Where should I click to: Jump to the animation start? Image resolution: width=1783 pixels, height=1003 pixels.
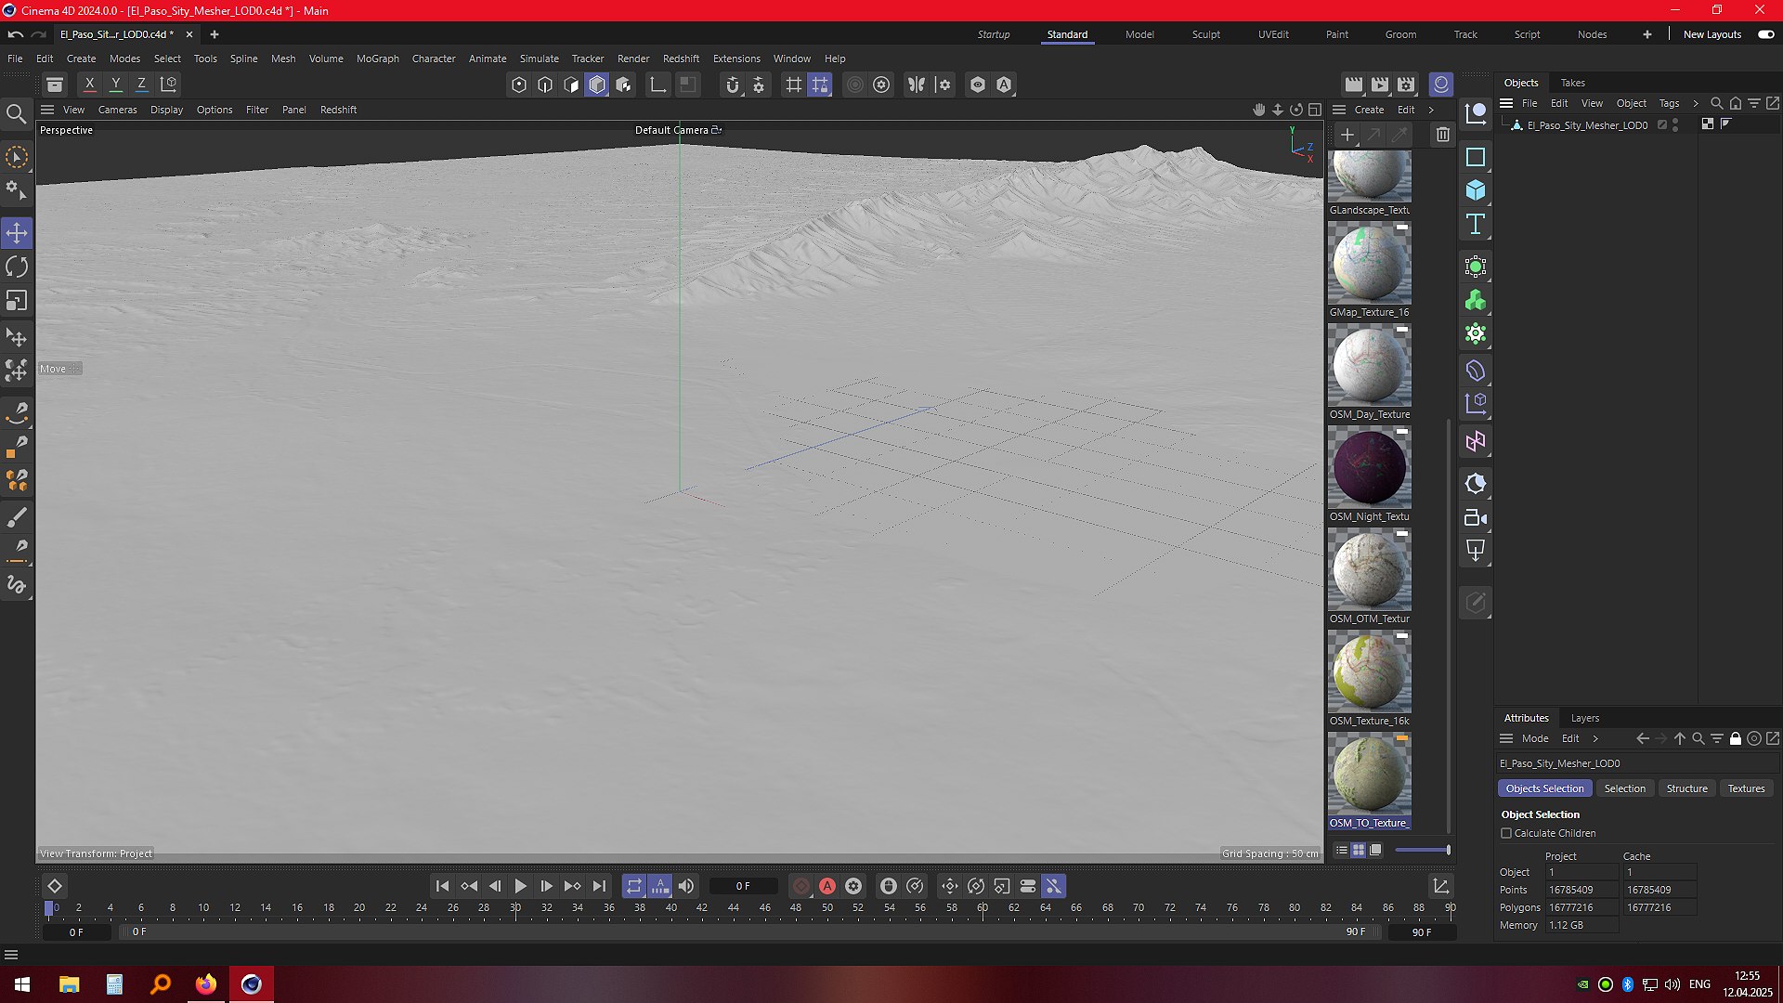[x=442, y=886]
